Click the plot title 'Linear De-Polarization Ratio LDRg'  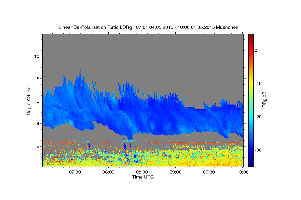pyautogui.click(x=95, y=27)
